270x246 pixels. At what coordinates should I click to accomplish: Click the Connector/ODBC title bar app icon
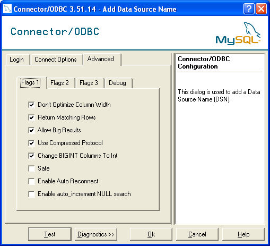[7, 9]
